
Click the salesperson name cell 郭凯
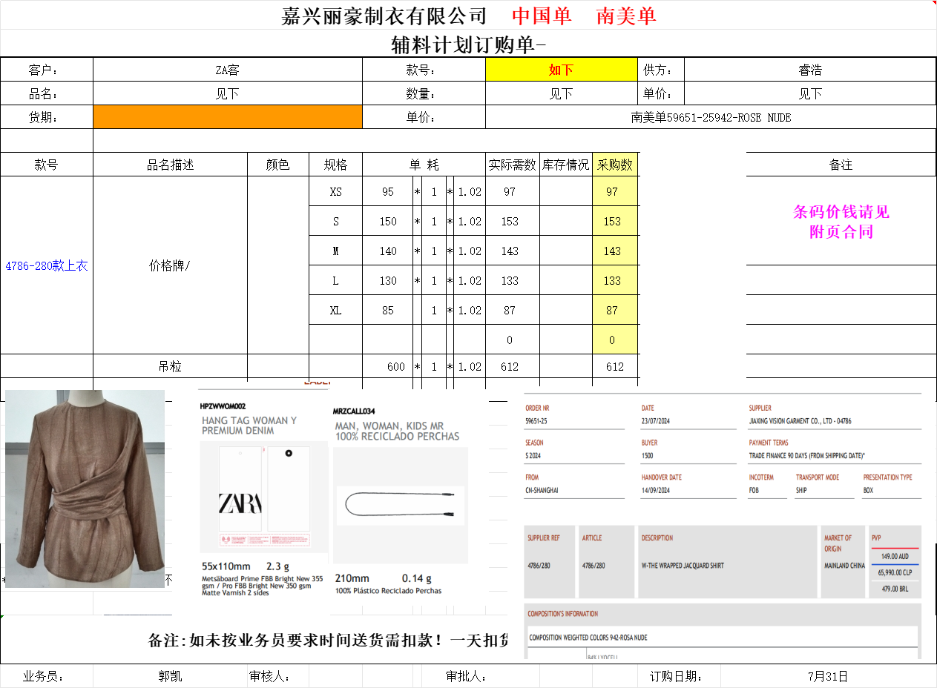pos(170,676)
